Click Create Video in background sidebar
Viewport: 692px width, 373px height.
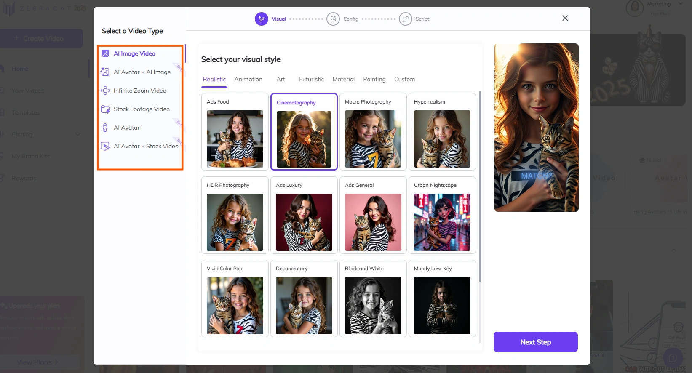pyautogui.click(x=41, y=38)
